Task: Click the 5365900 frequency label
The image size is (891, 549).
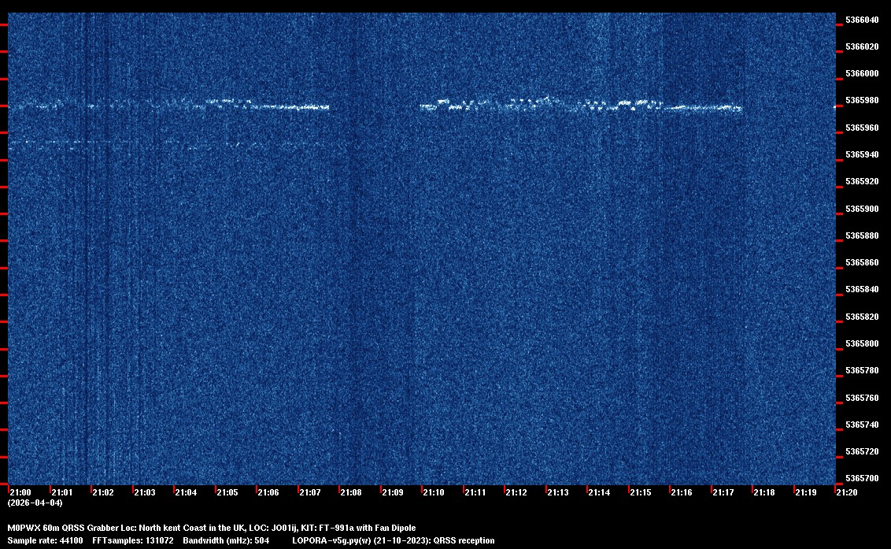Action: tap(861, 209)
